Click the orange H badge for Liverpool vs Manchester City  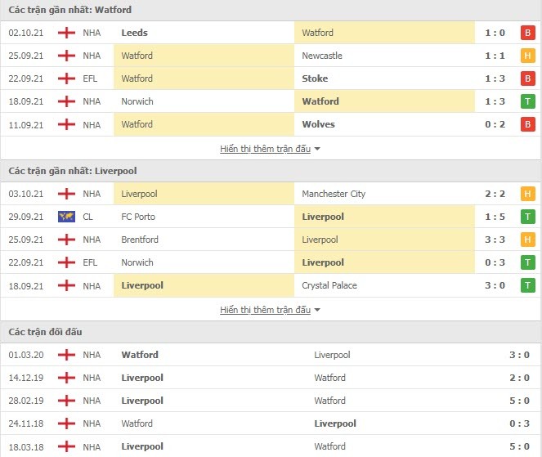(527, 194)
